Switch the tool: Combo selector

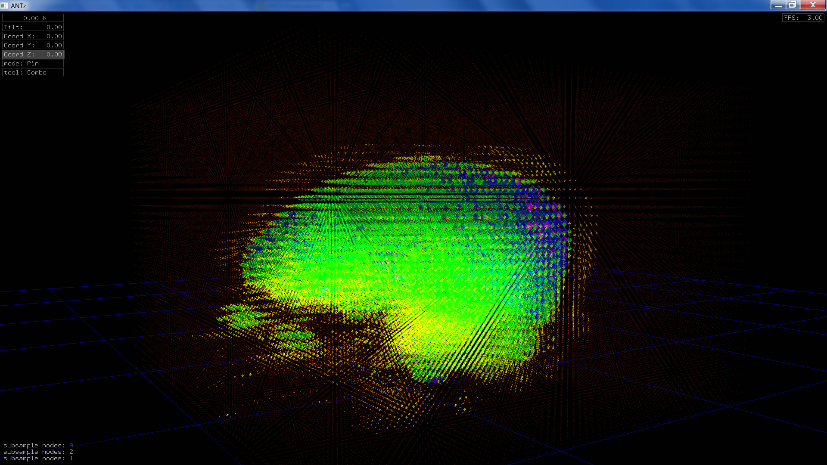(x=33, y=72)
